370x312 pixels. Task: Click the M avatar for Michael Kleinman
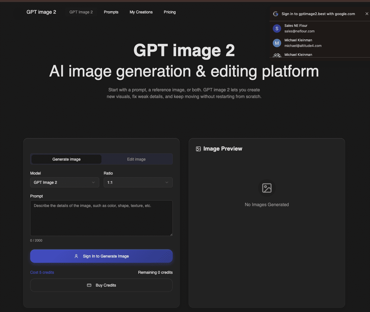click(277, 43)
